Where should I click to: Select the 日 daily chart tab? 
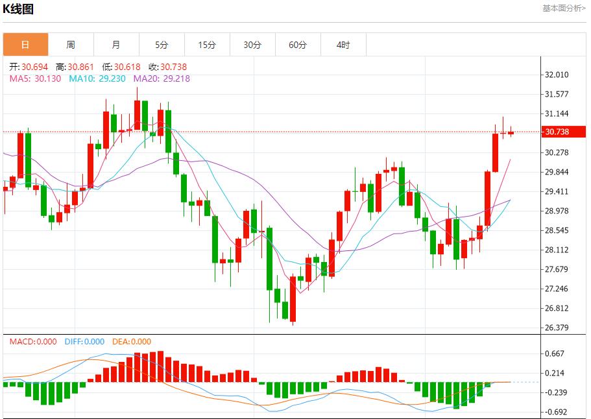(25, 45)
